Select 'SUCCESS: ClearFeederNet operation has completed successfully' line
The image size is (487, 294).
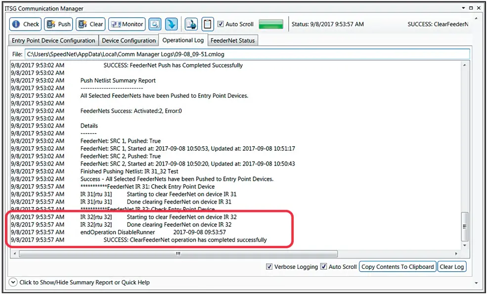(185, 240)
